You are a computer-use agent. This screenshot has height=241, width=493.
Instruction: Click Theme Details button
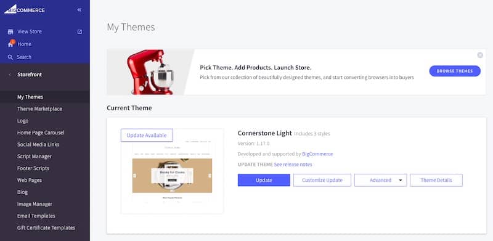436,180
